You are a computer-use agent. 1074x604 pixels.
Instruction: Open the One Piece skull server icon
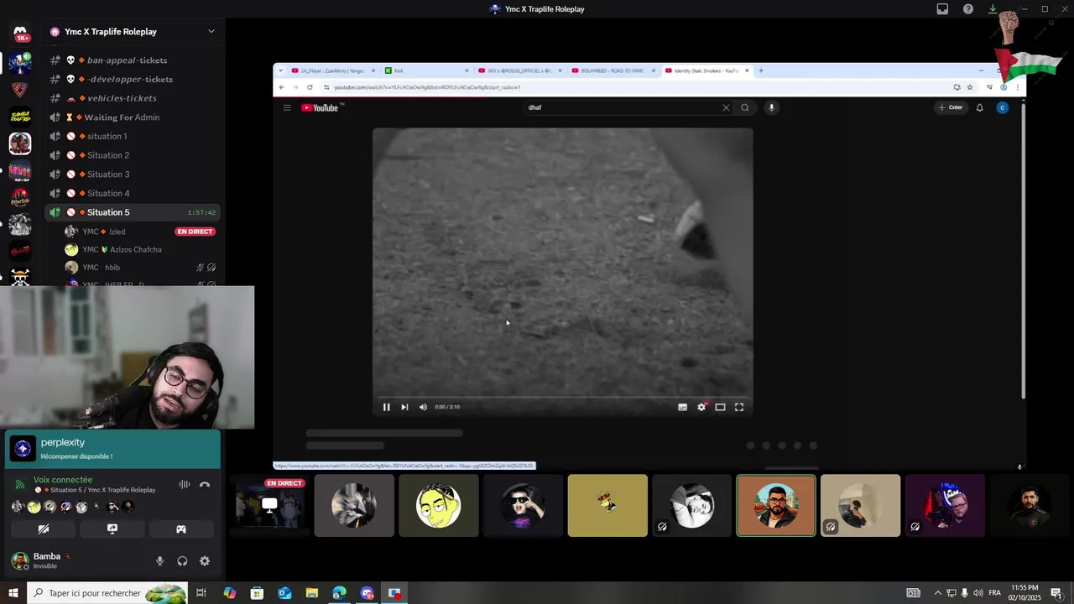pos(20,277)
